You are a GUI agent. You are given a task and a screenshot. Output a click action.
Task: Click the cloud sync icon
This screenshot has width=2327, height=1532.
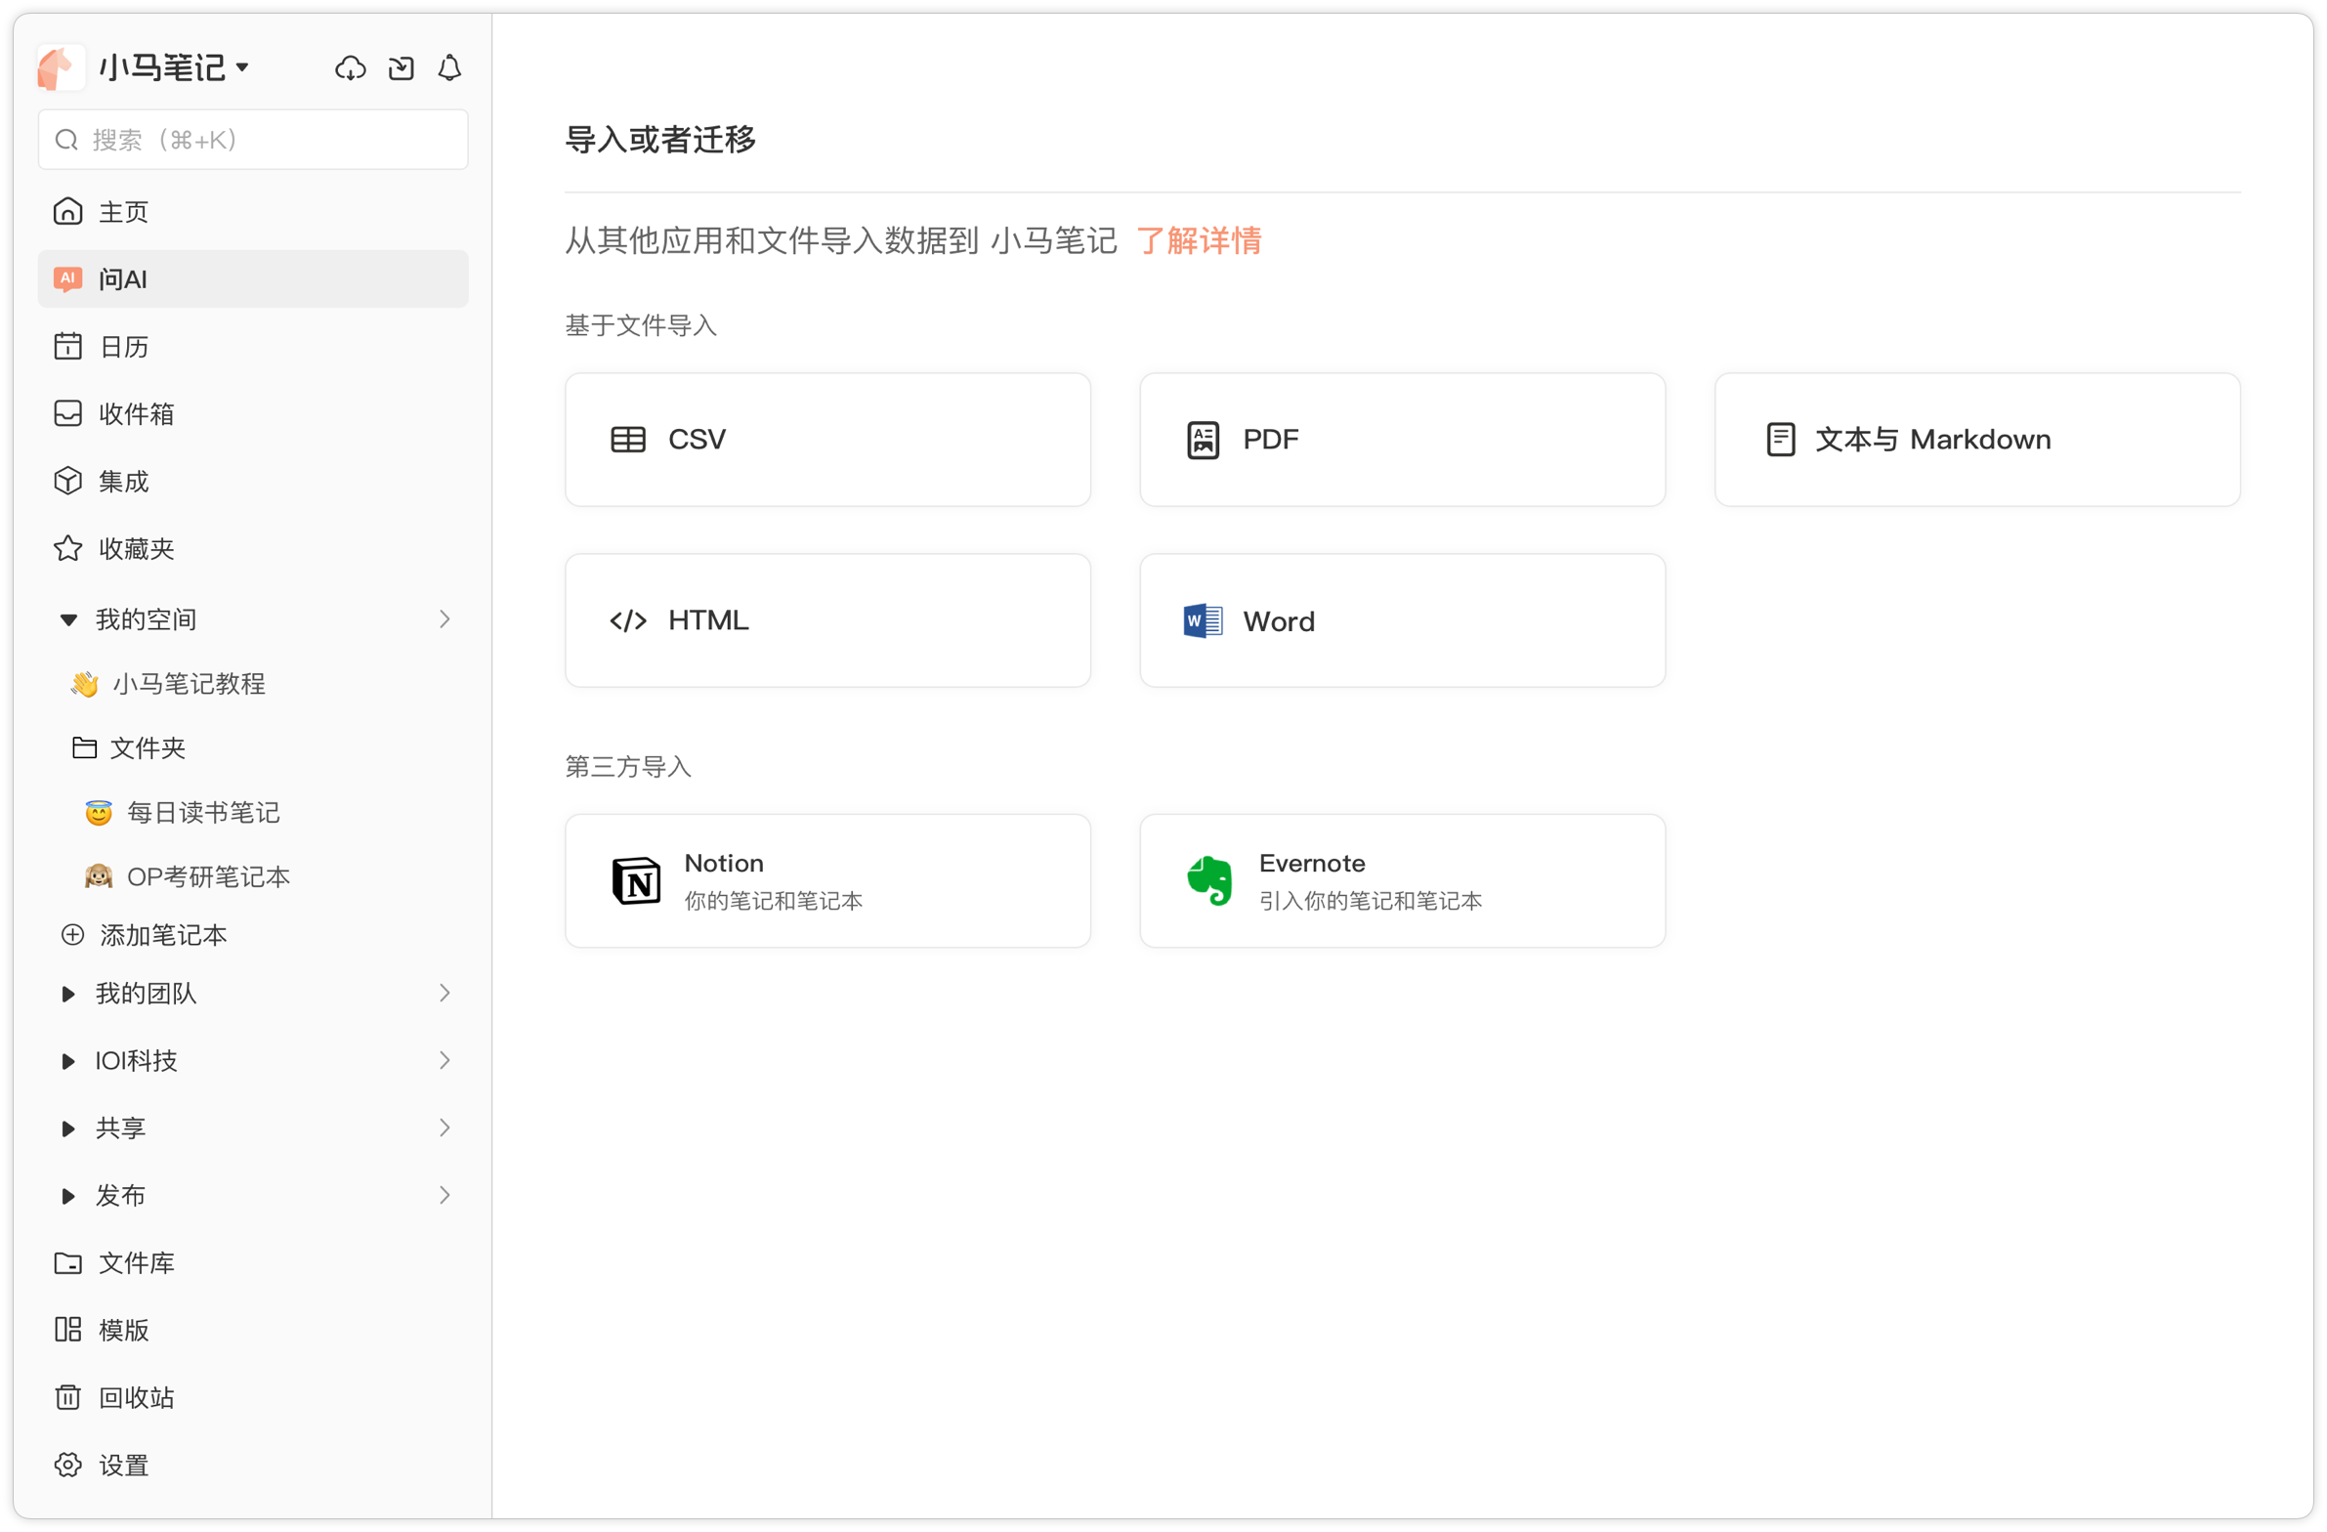coord(350,68)
